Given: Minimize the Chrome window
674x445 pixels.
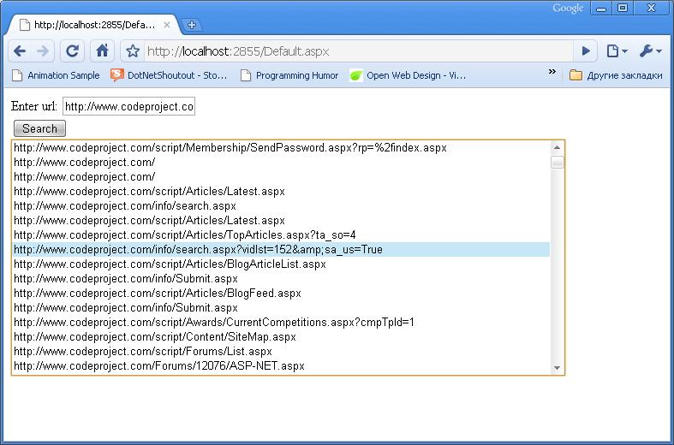Looking at the screenshot, I should click(x=601, y=9).
